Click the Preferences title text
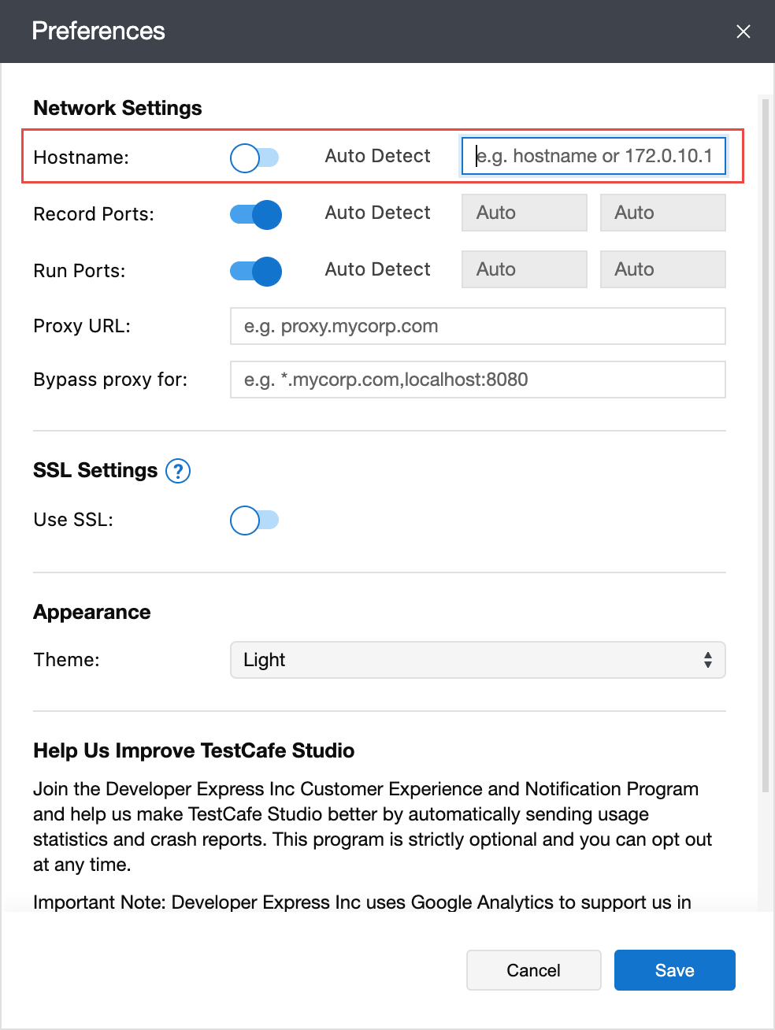 click(x=98, y=31)
